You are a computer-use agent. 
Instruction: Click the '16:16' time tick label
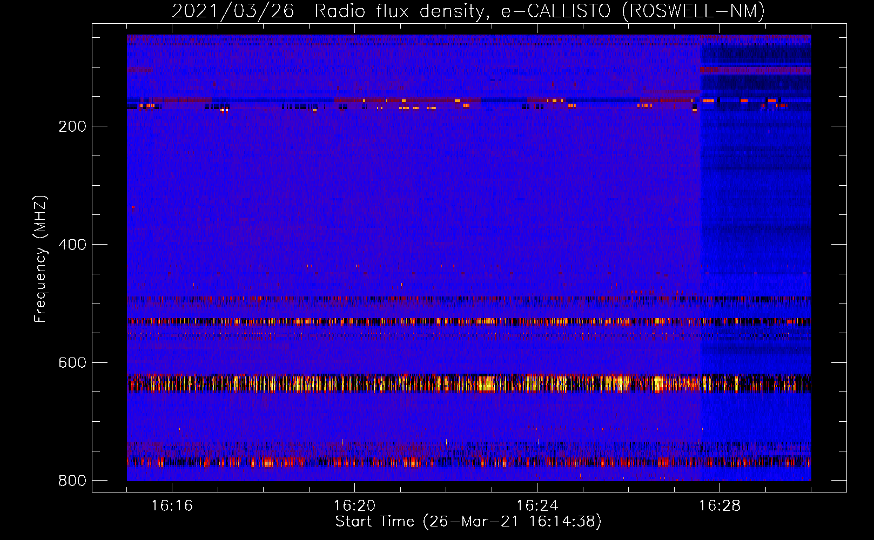point(172,505)
